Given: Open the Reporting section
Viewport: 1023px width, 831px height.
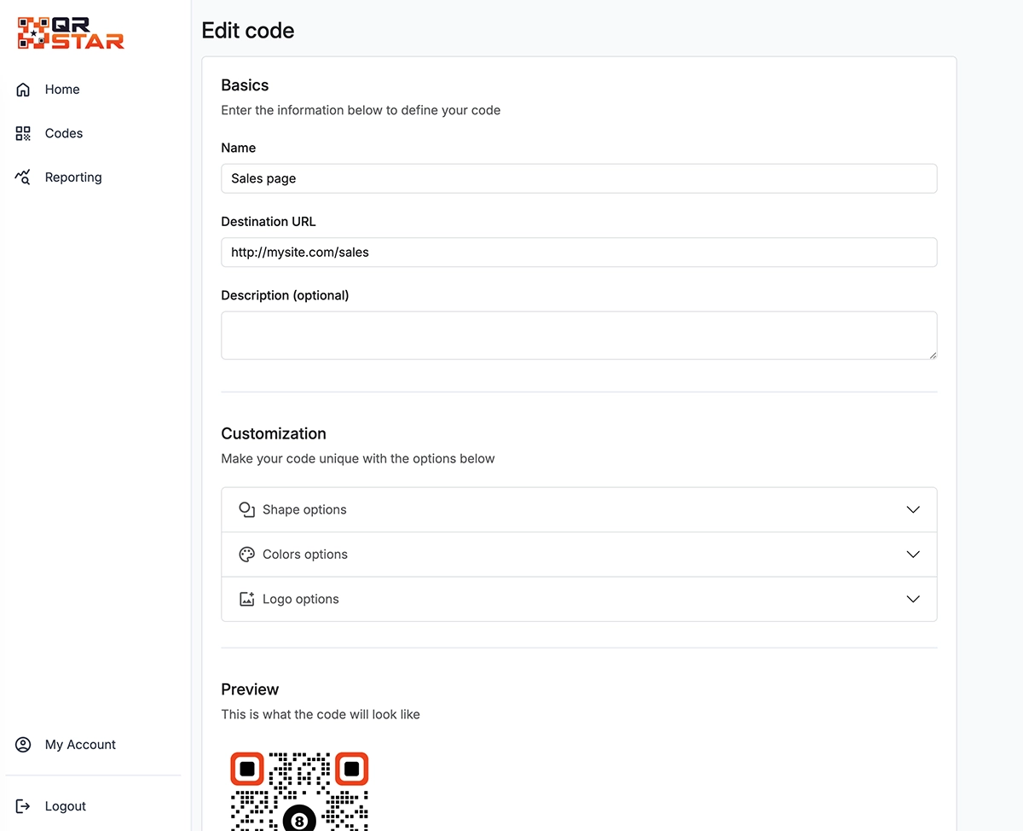Looking at the screenshot, I should pos(72,177).
